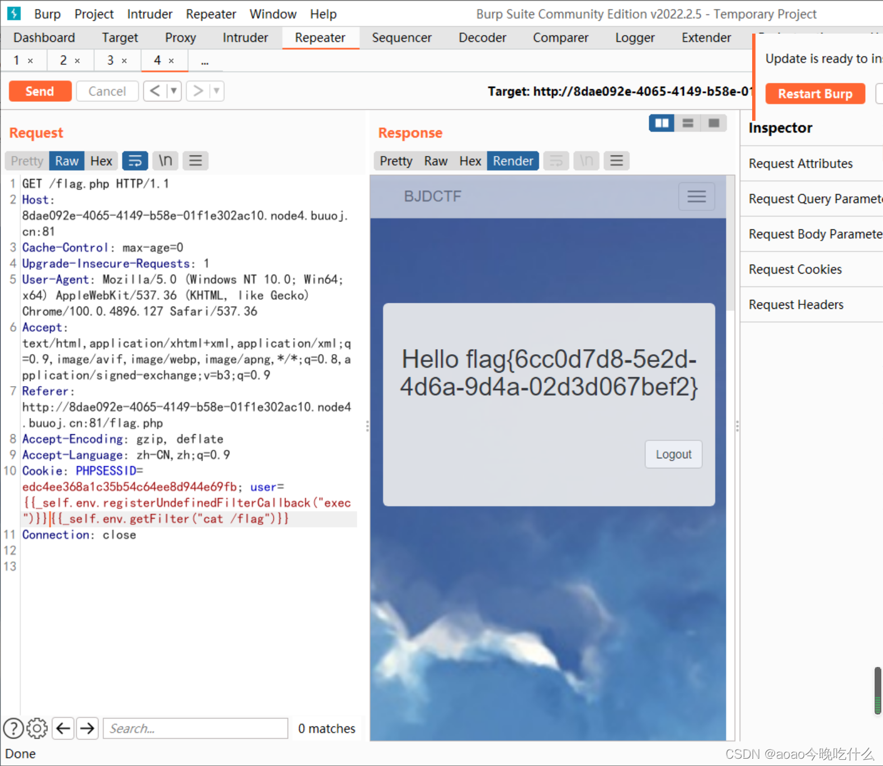Expand Request Query Parameters in Inspector
Image resolution: width=883 pixels, height=766 pixels.
point(811,199)
